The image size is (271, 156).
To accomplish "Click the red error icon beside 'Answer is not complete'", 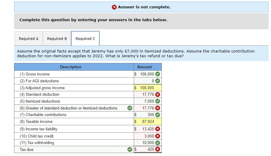I will coord(114,7).
